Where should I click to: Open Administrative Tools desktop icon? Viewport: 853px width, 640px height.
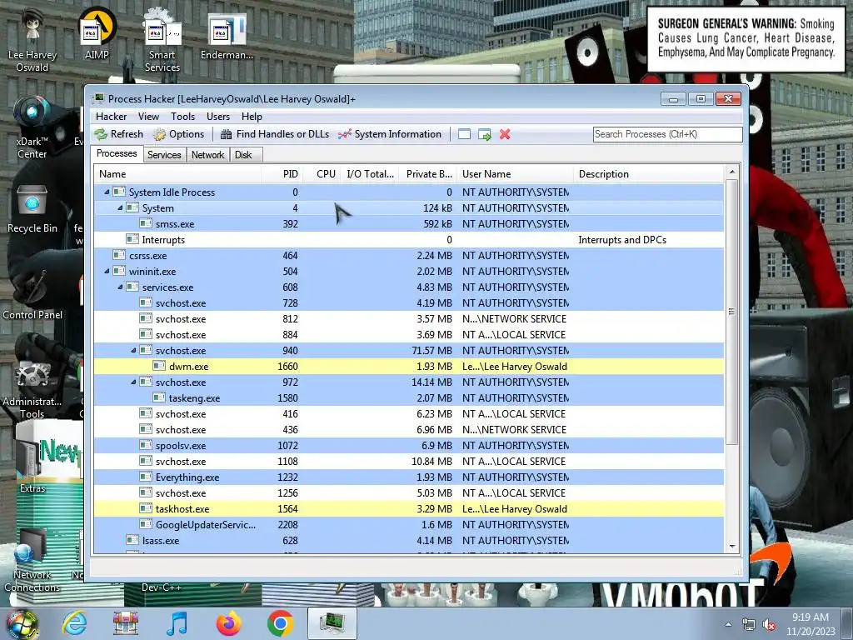click(32, 389)
